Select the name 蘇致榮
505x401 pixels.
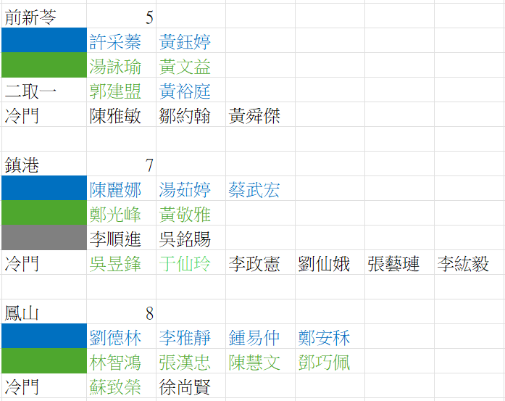(x=115, y=387)
